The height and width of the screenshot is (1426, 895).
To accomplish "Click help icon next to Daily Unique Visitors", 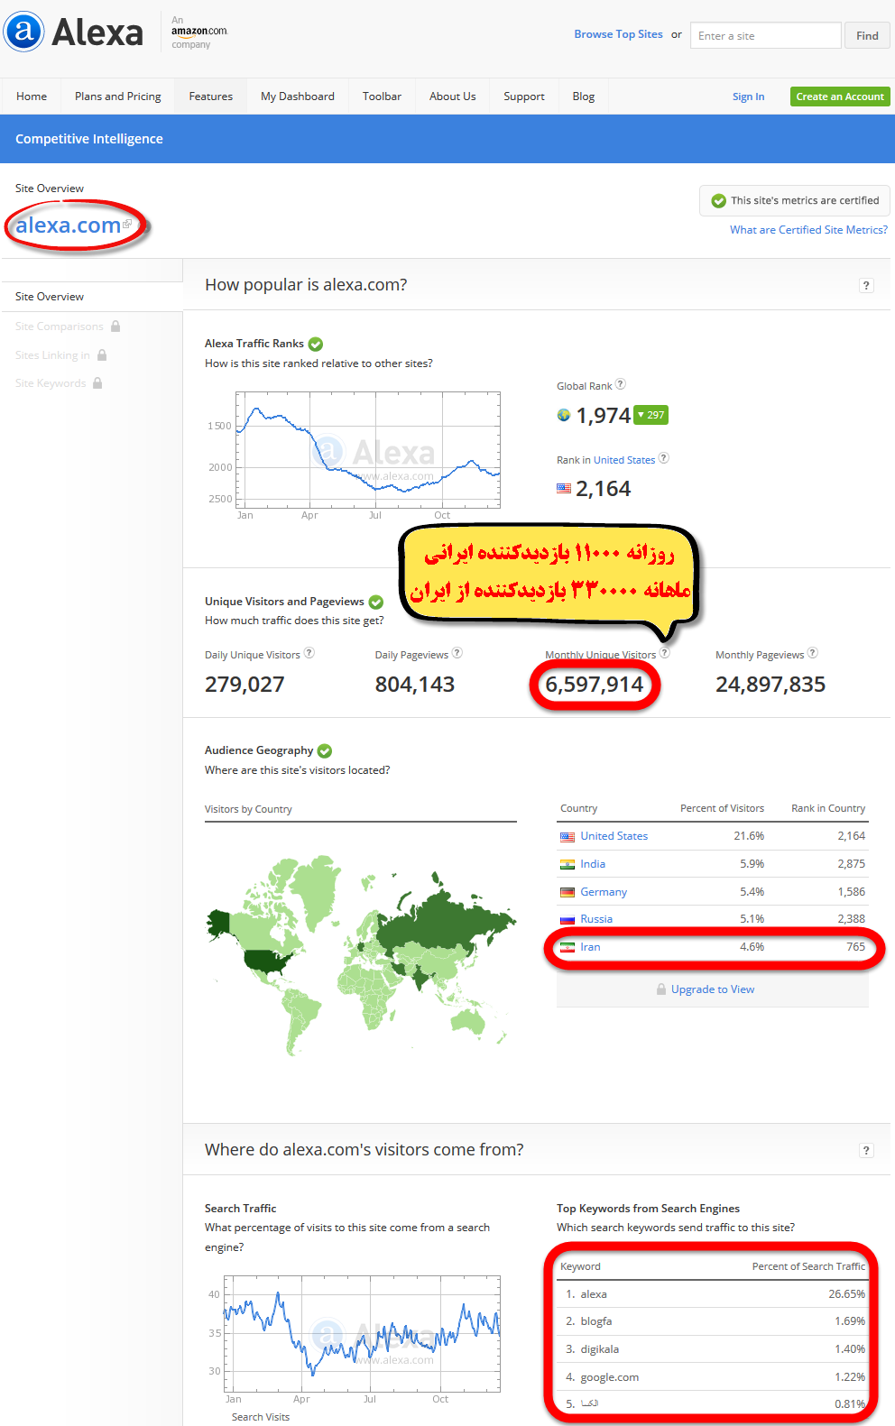I will 309,653.
